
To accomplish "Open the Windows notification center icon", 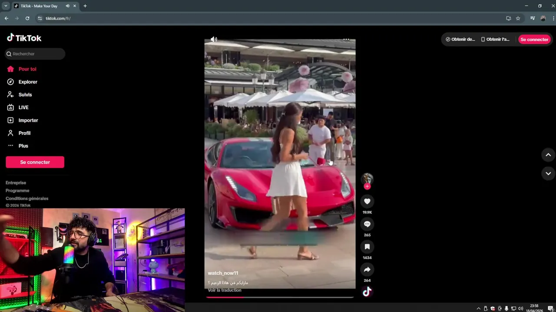I will [550, 309].
